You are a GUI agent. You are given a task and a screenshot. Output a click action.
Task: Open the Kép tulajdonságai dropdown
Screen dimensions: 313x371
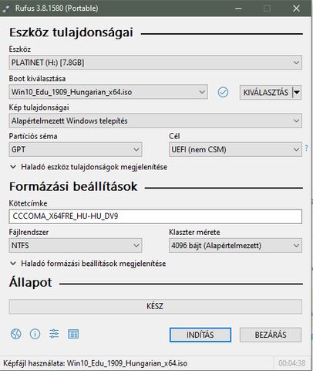click(155, 121)
